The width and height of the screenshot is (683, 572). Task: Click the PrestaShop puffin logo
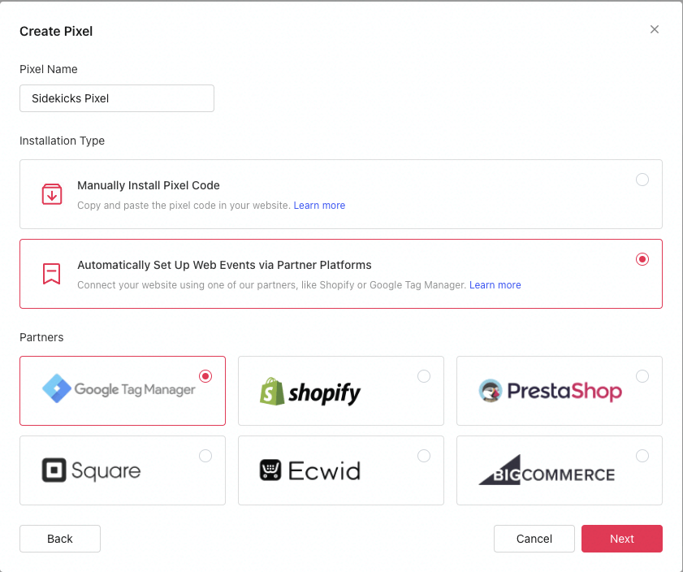coord(491,390)
